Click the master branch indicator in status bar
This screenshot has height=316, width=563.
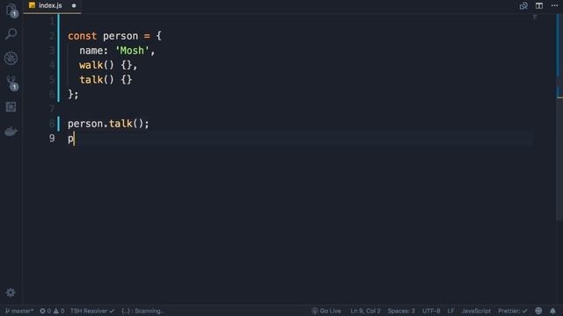19,311
